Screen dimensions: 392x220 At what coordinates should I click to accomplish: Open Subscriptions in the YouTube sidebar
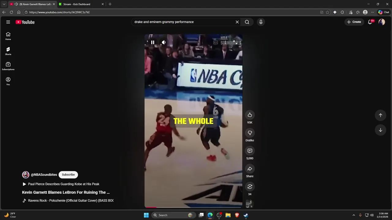pyautogui.click(x=8, y=66)
